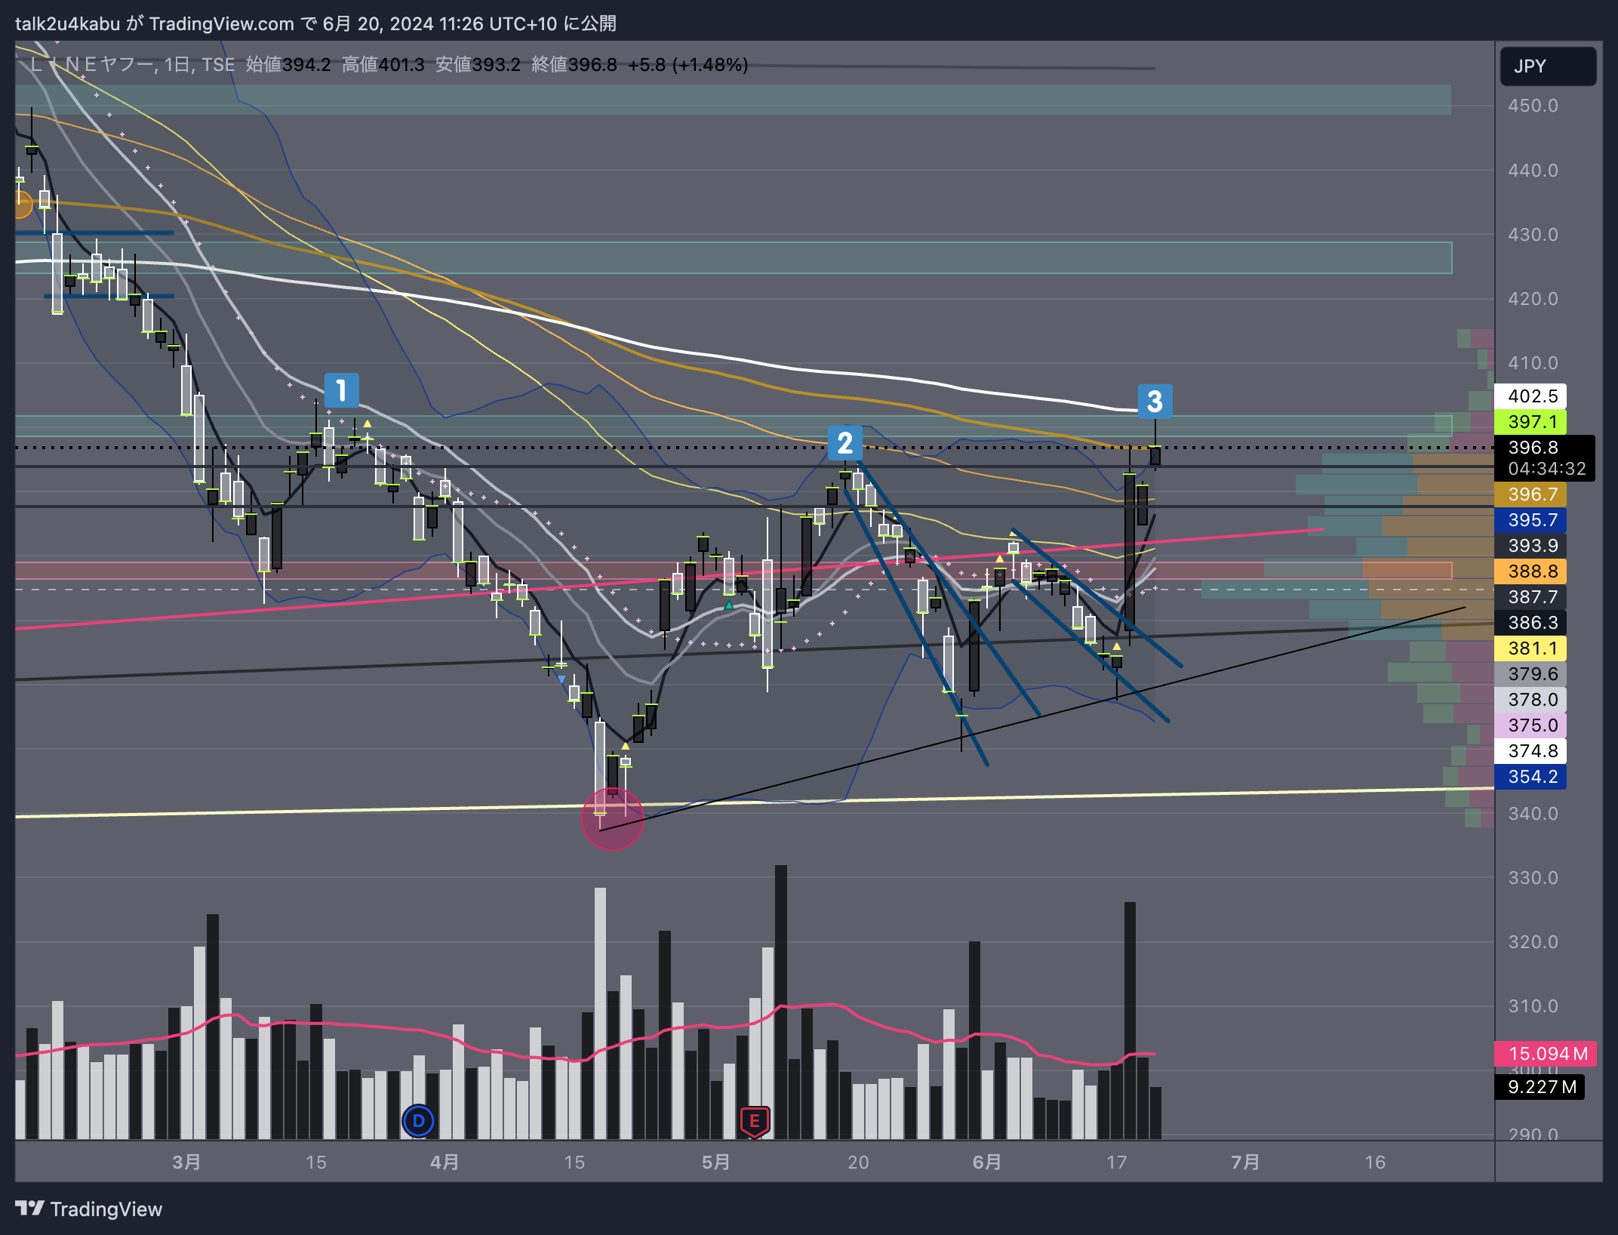Open the JPY currency selector
The height and width of the screenshot is (1235, 1618).
(x=1548, y=66)
